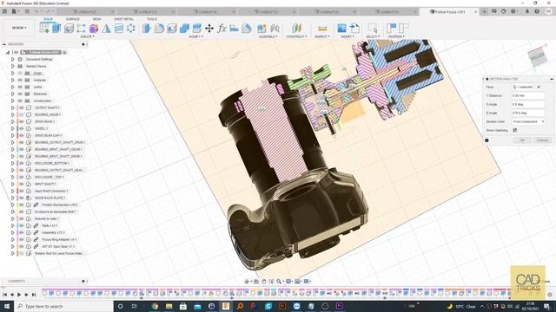
Task: Select the Select tool icon
Action: click(373, 28)
